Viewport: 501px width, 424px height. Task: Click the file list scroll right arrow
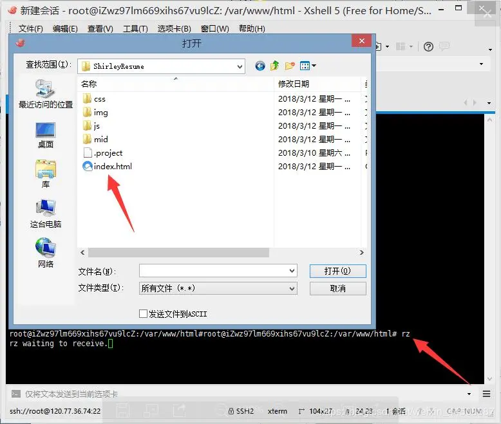tap(362, 253)
